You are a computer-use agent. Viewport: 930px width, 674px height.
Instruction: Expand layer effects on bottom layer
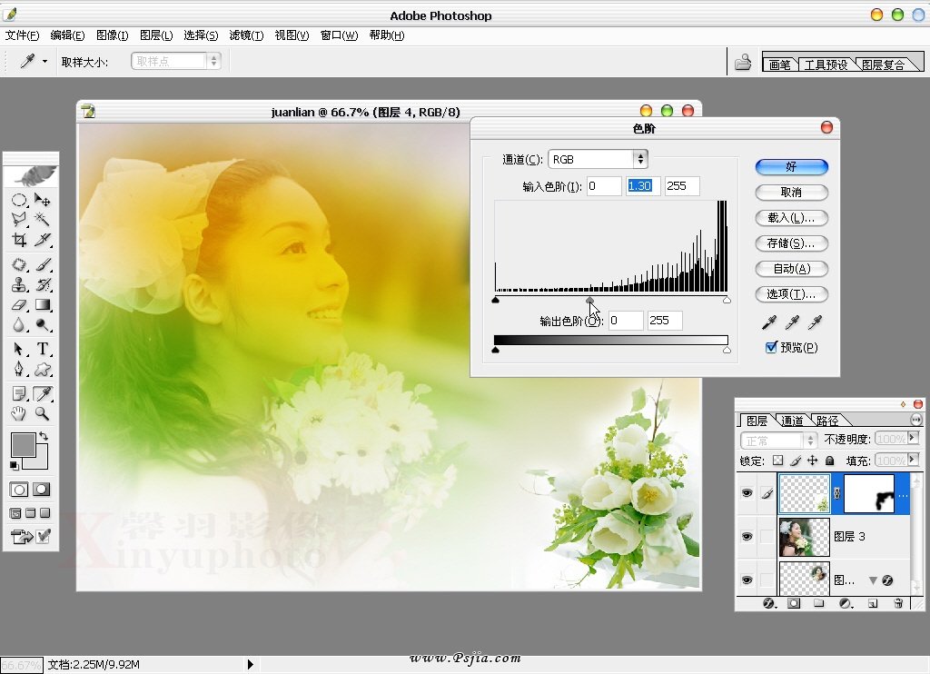[873, 580]
